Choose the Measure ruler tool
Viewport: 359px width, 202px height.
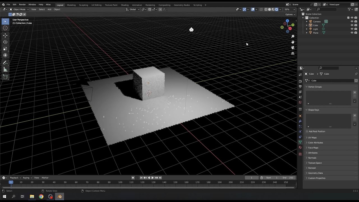pyautogui.click(x=5, y=69)
